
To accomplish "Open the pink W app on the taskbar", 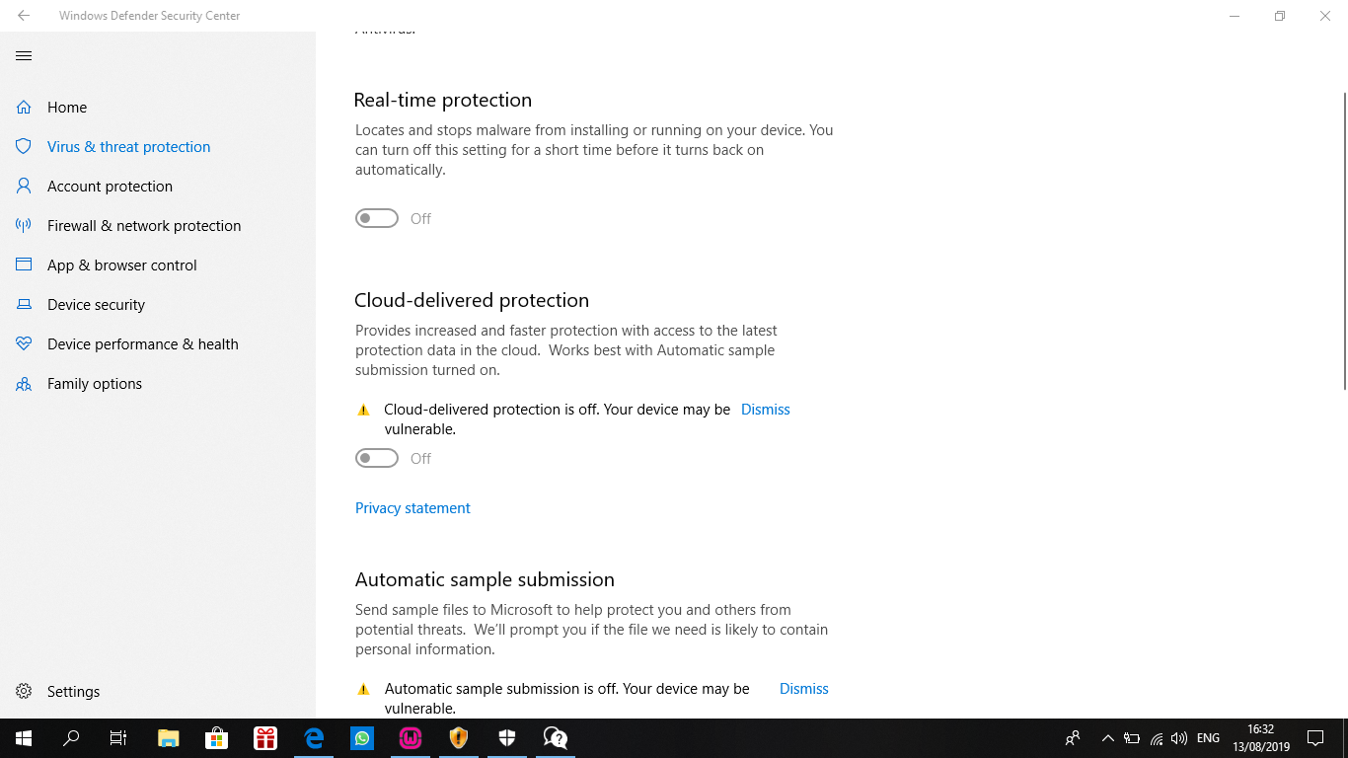I will click(x=411, y=738).
